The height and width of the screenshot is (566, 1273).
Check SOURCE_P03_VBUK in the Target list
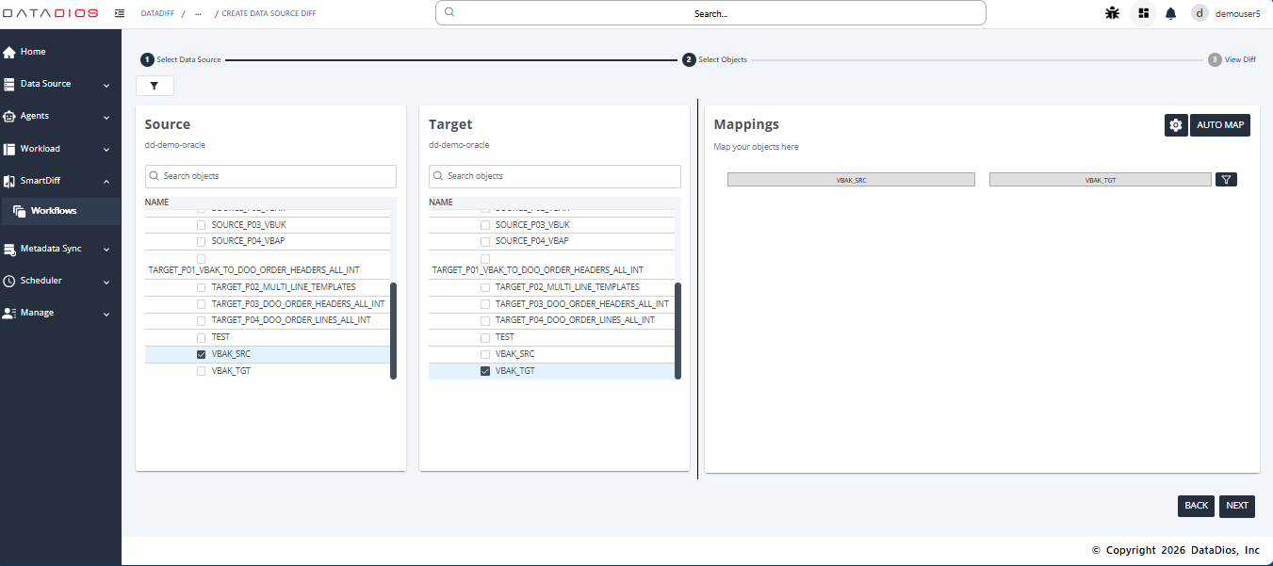[484, 224]
